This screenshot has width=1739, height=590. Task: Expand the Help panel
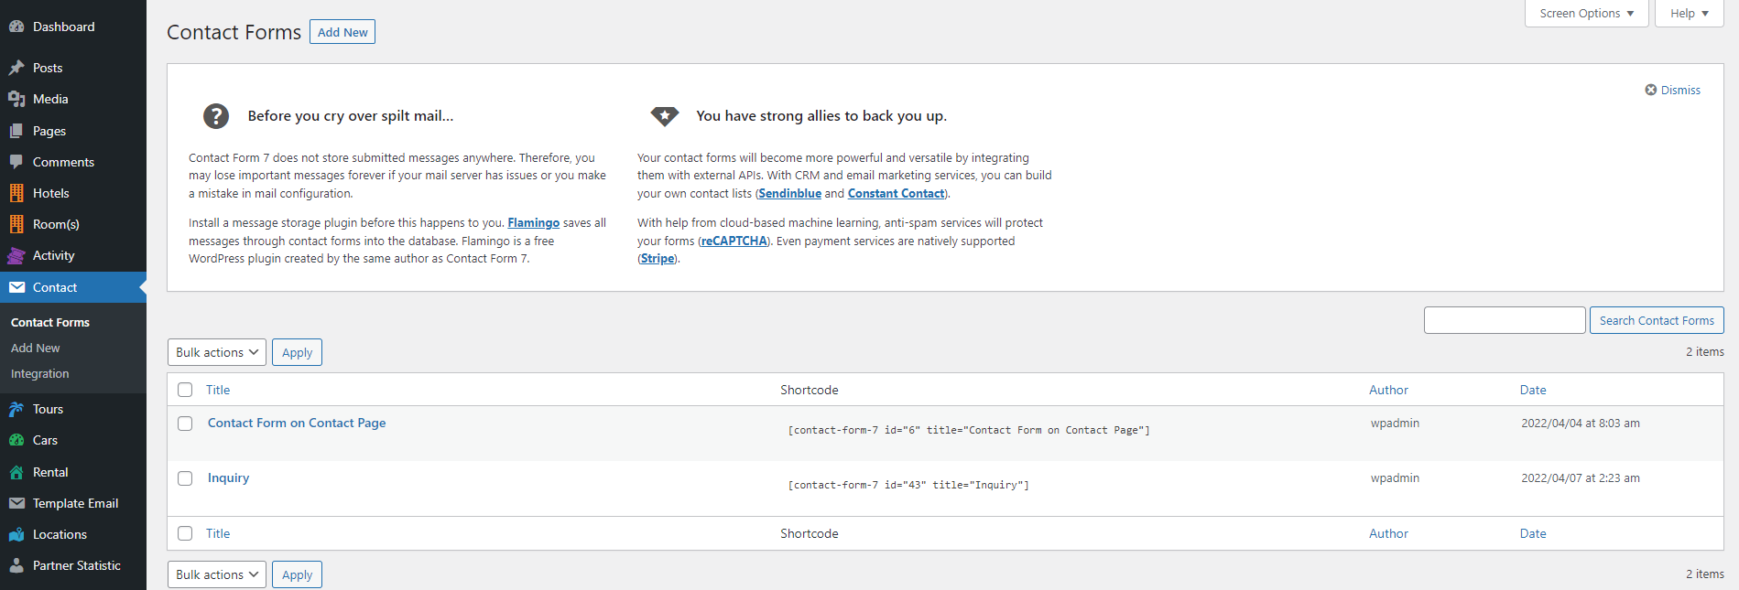1690,14
